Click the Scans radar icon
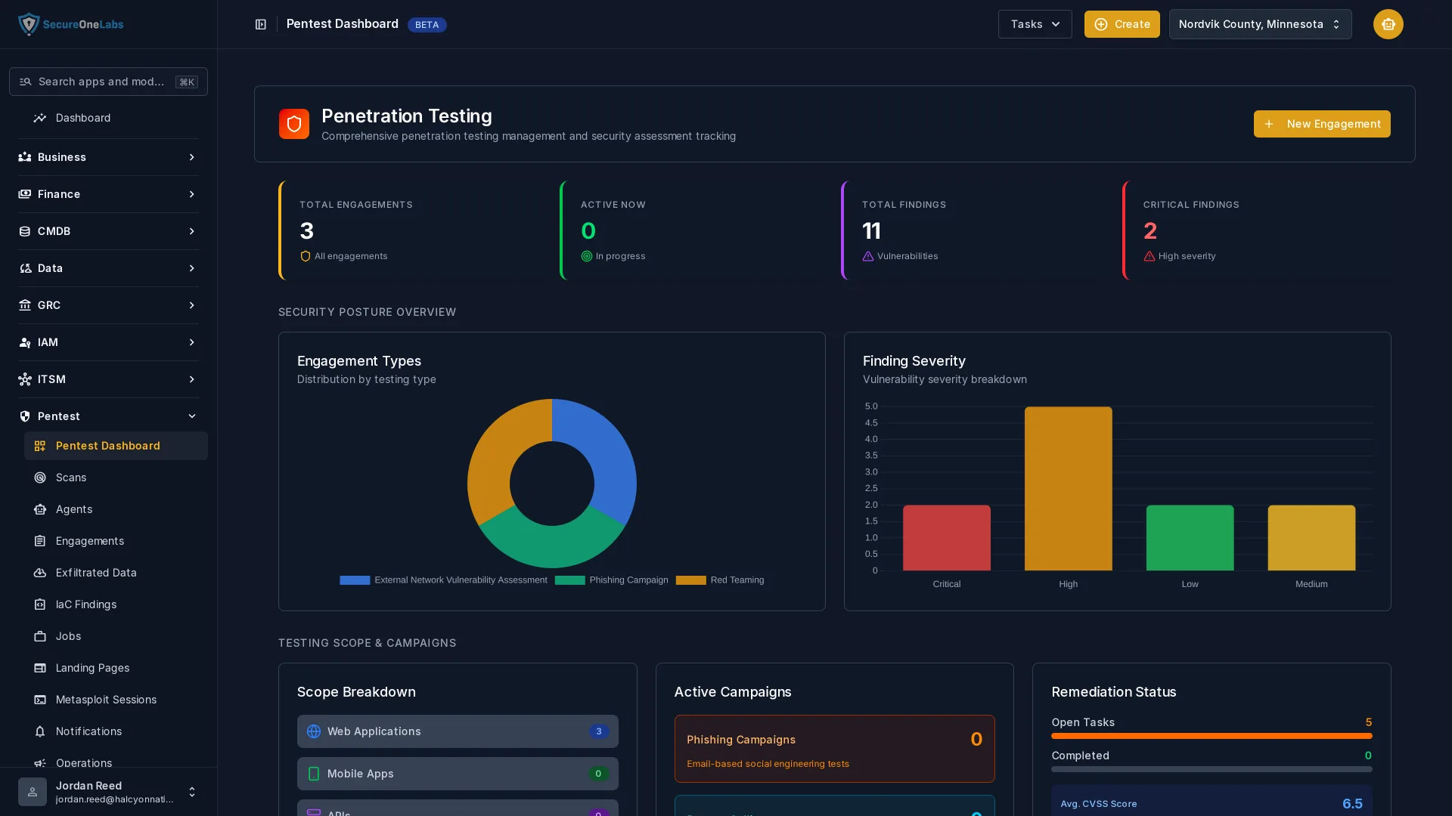This screenshot has width=1452, height=816. click(40, 478)
